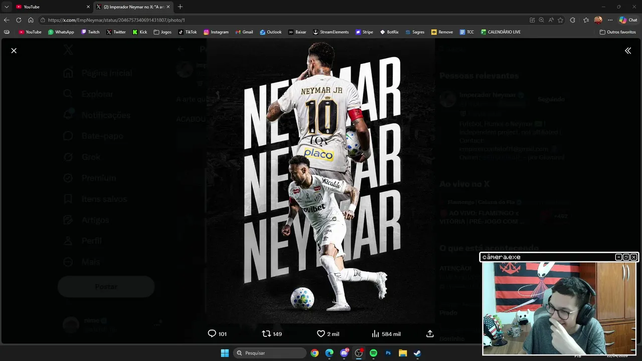Expand the Jogos bookmarks folder
This screenshot has width=642, height=361.
(163, 32)
